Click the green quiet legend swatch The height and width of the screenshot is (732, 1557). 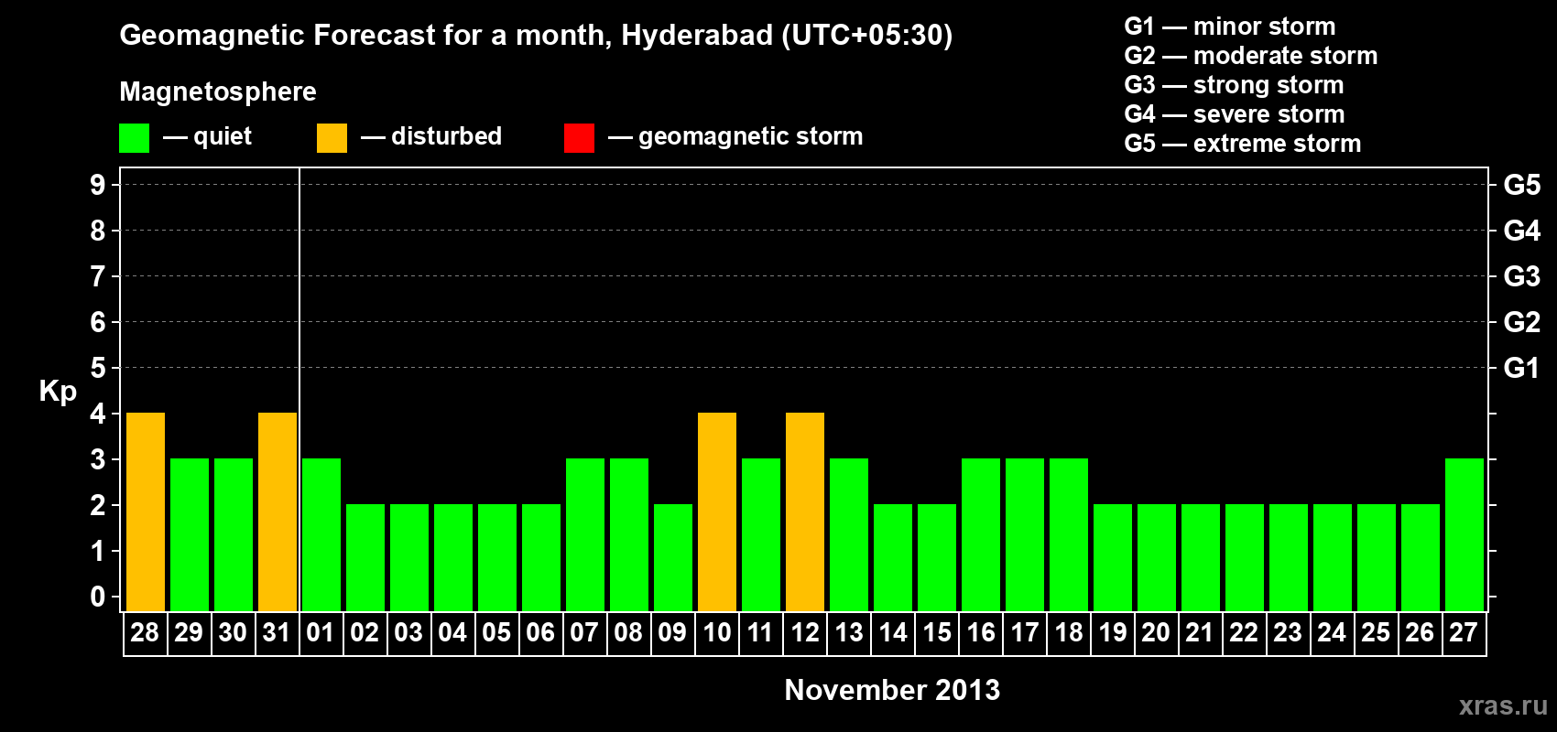tap(134, 138)
